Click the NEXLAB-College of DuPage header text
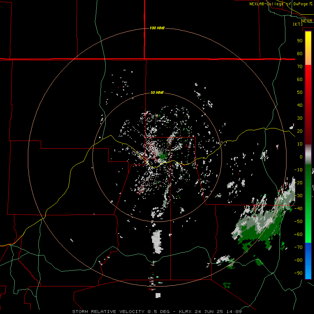 pyautogui.click(x=278, y=4)
